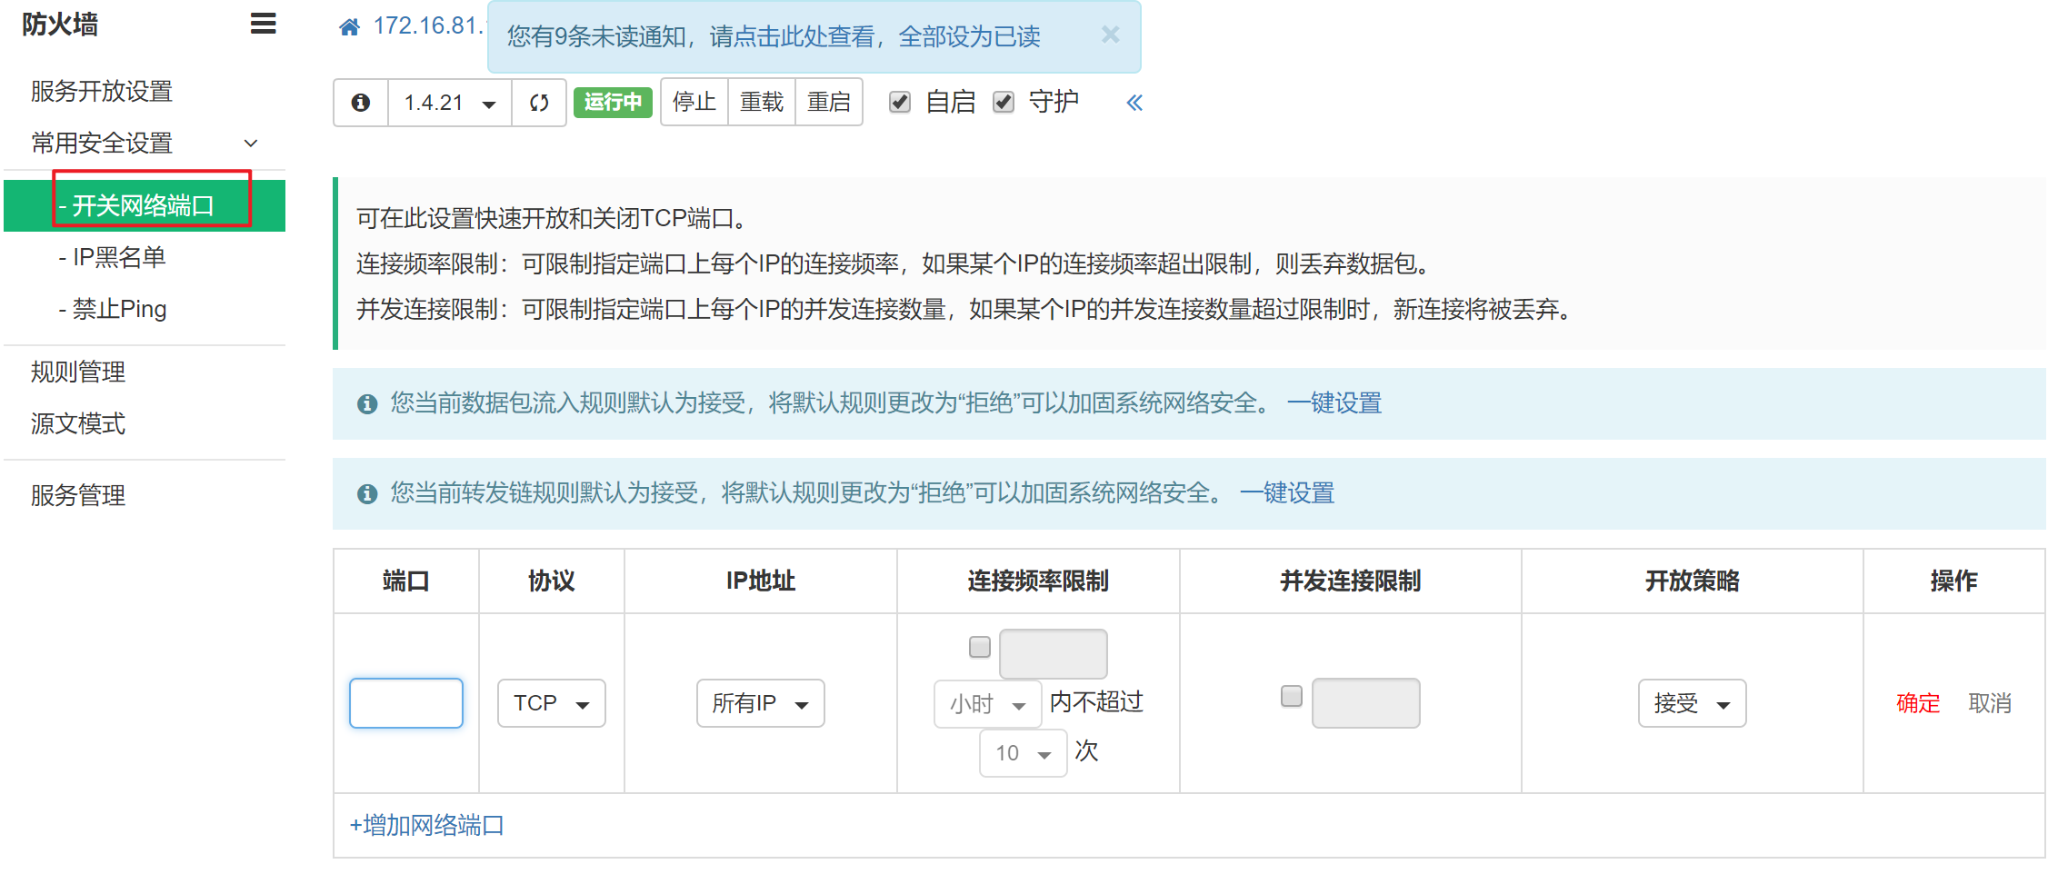
Task: Open 规则管理 in the sidebar
Action: point(78,372)
